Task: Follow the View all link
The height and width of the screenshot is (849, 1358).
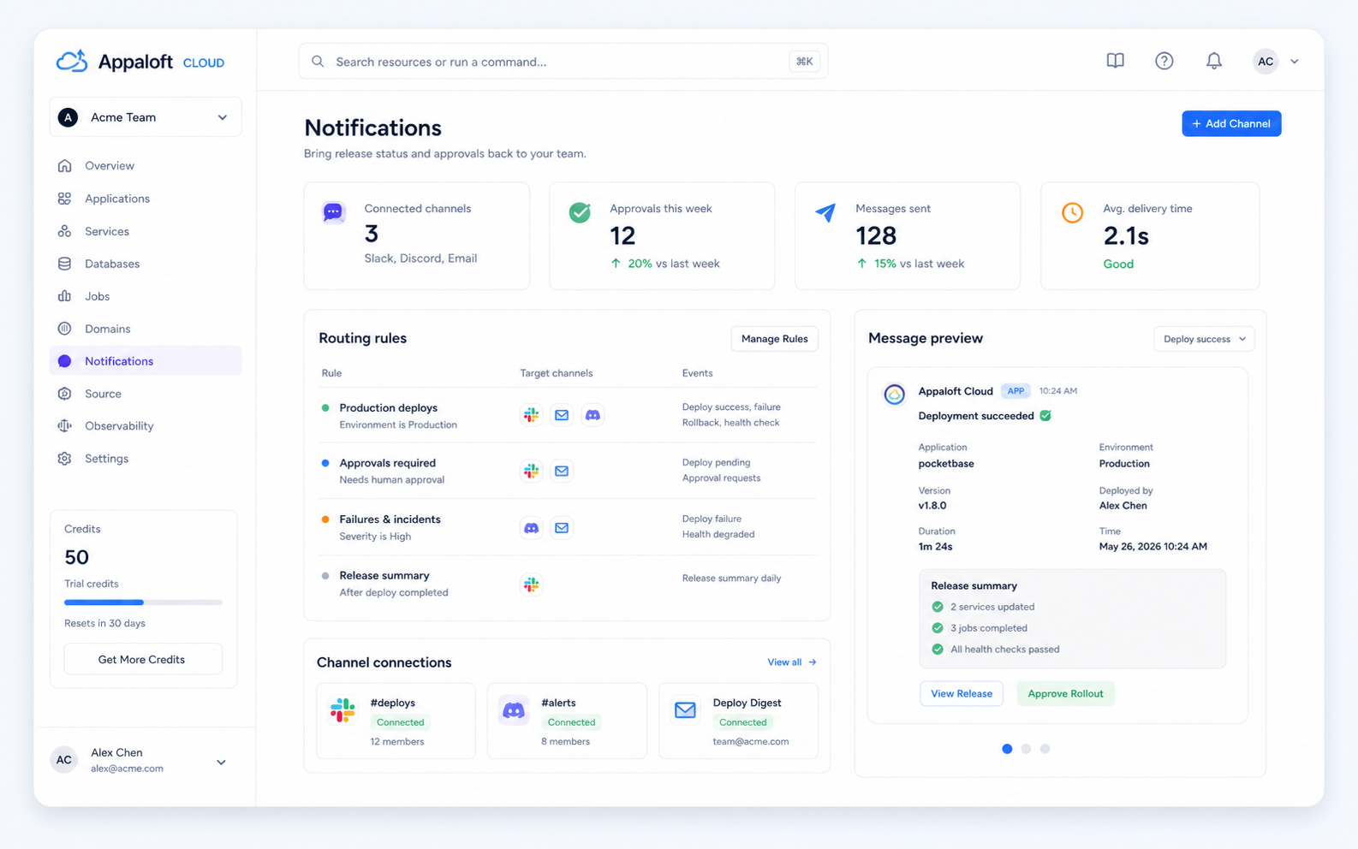Action: coord(792,662)
